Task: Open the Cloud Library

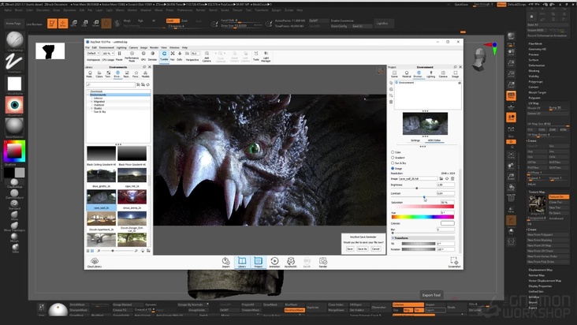Action: pos(95,263)
